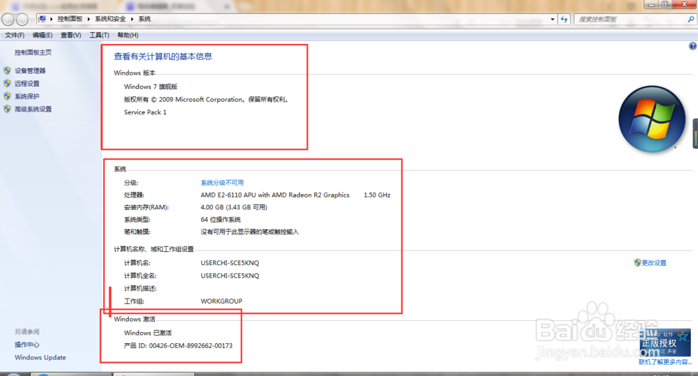Open the 帮助(H) menu
The height and width of the screenshot is (376, 698).
click(x=128, y=35)
